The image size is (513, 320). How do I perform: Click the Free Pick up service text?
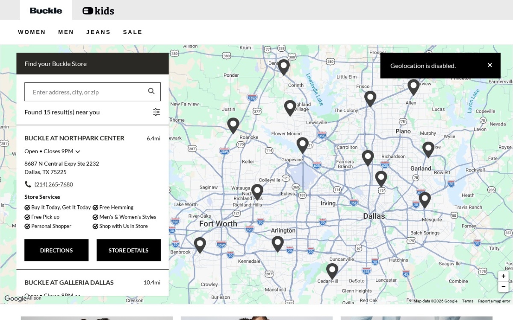click(45, 217)
